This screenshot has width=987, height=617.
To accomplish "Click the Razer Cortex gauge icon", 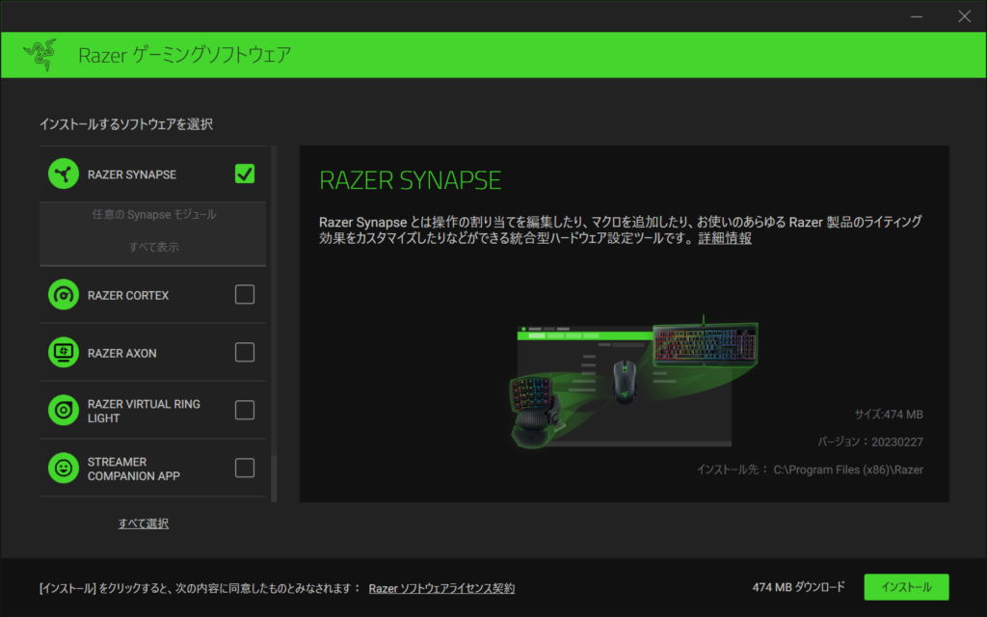I will (x=63, y=295).
